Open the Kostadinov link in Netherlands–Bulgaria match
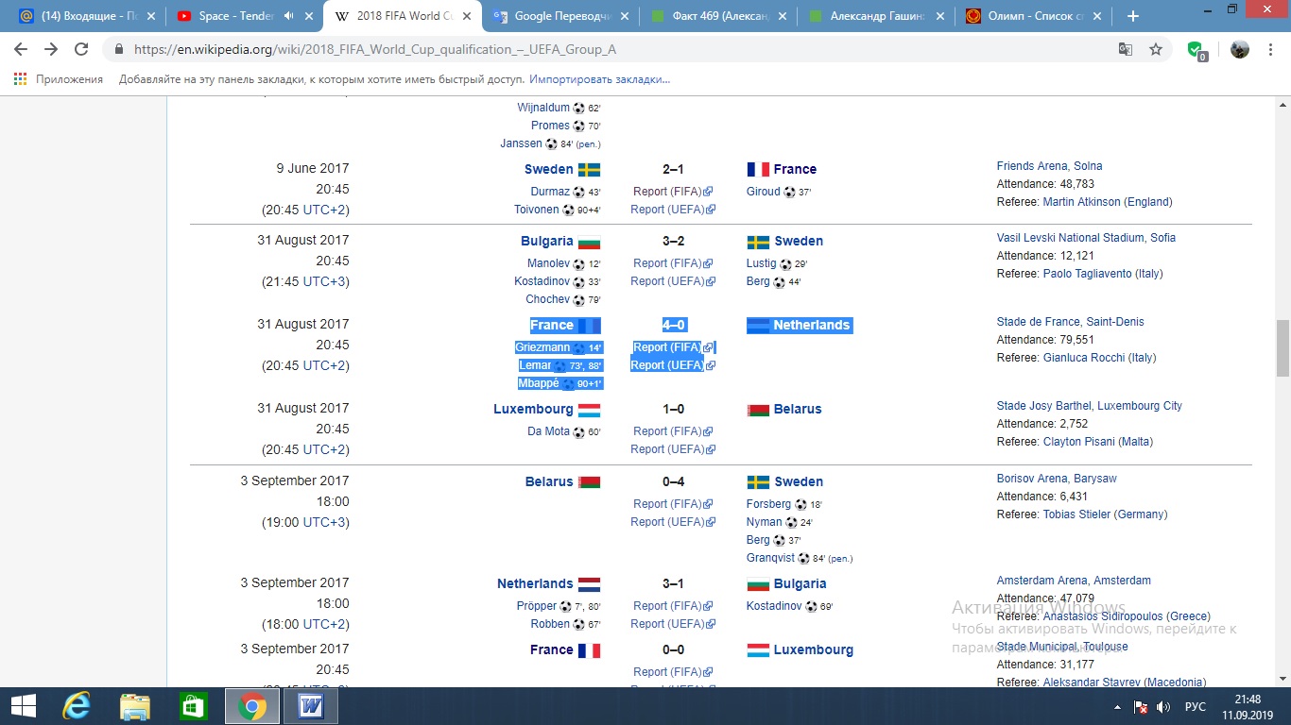1291x725 pixels. pyautogui.click(x=774, y=606)
